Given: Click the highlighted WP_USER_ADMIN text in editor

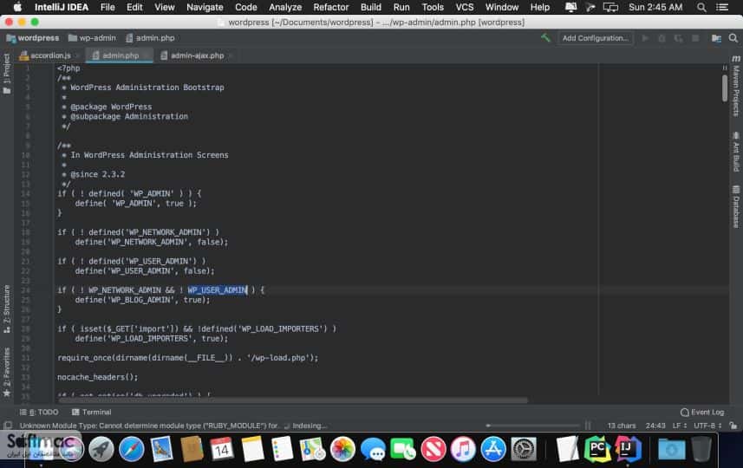Looking at the screenshot, I should 218,289.
